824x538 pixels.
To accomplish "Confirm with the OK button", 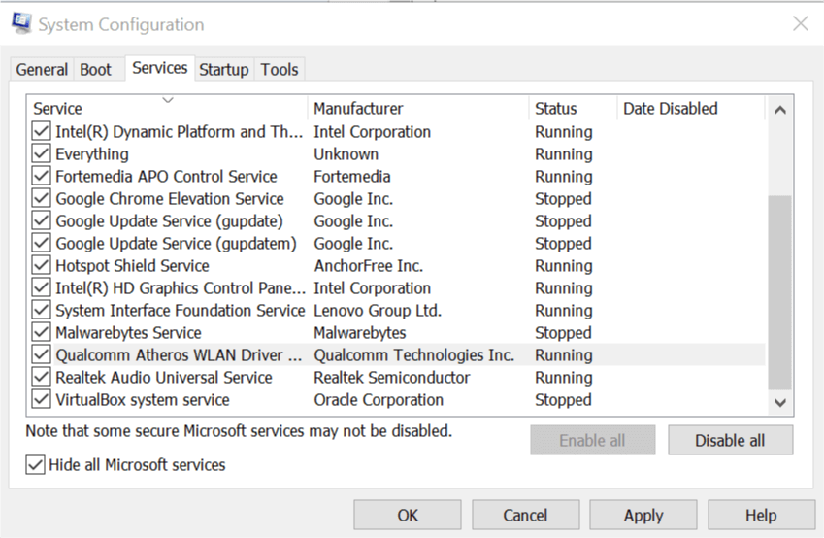I will 408,516.
